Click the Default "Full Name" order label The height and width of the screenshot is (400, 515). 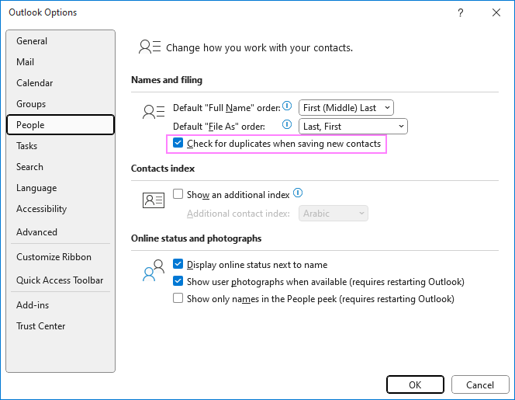[x=226, y=108]
